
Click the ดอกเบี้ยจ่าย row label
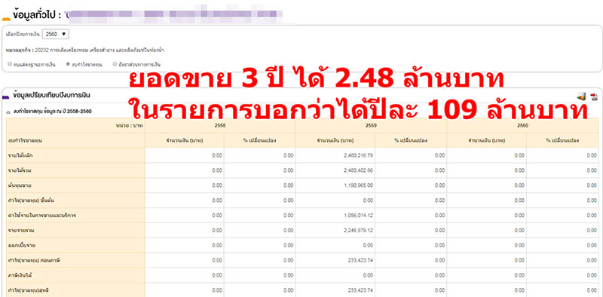[22, 246]
